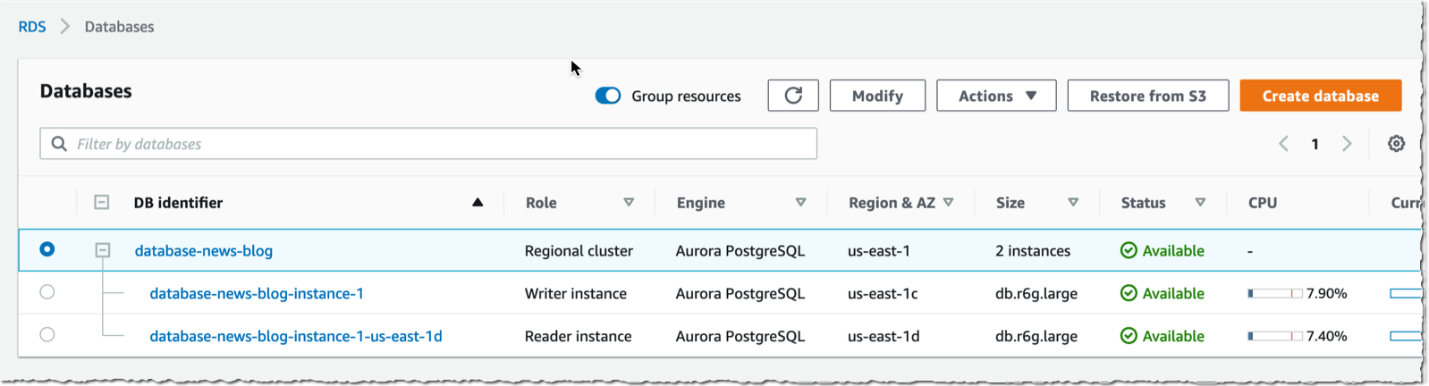The height and width of the screenshot is (386, 1429).
Task: Open the Actions dropdown menu
Action: tap(996, 96)
